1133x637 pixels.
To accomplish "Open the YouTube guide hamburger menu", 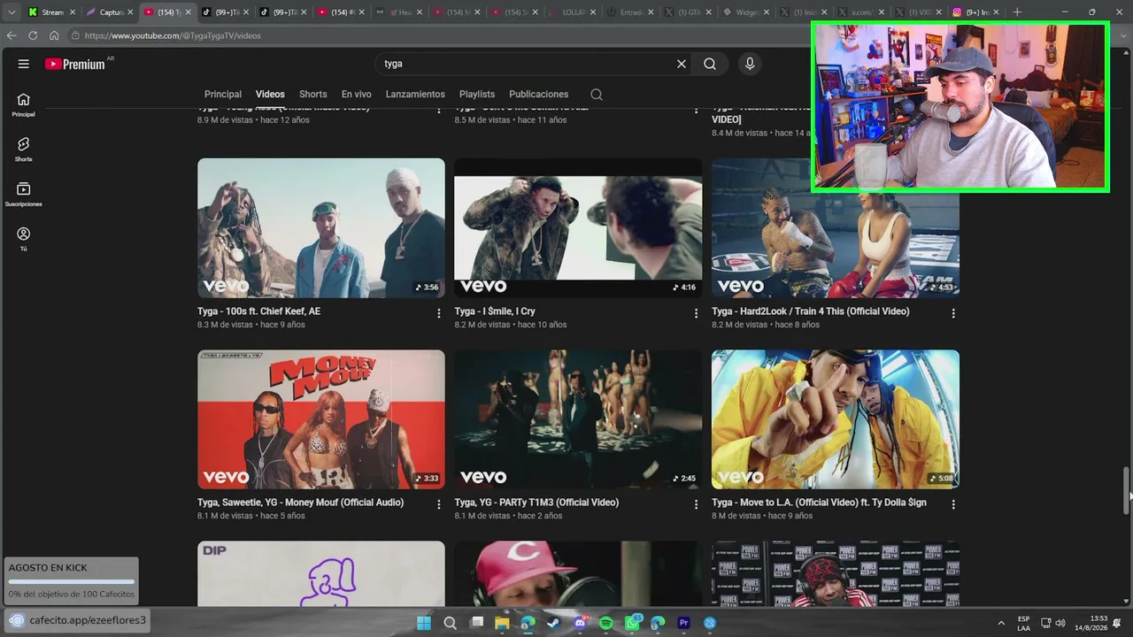I will 24,64.
